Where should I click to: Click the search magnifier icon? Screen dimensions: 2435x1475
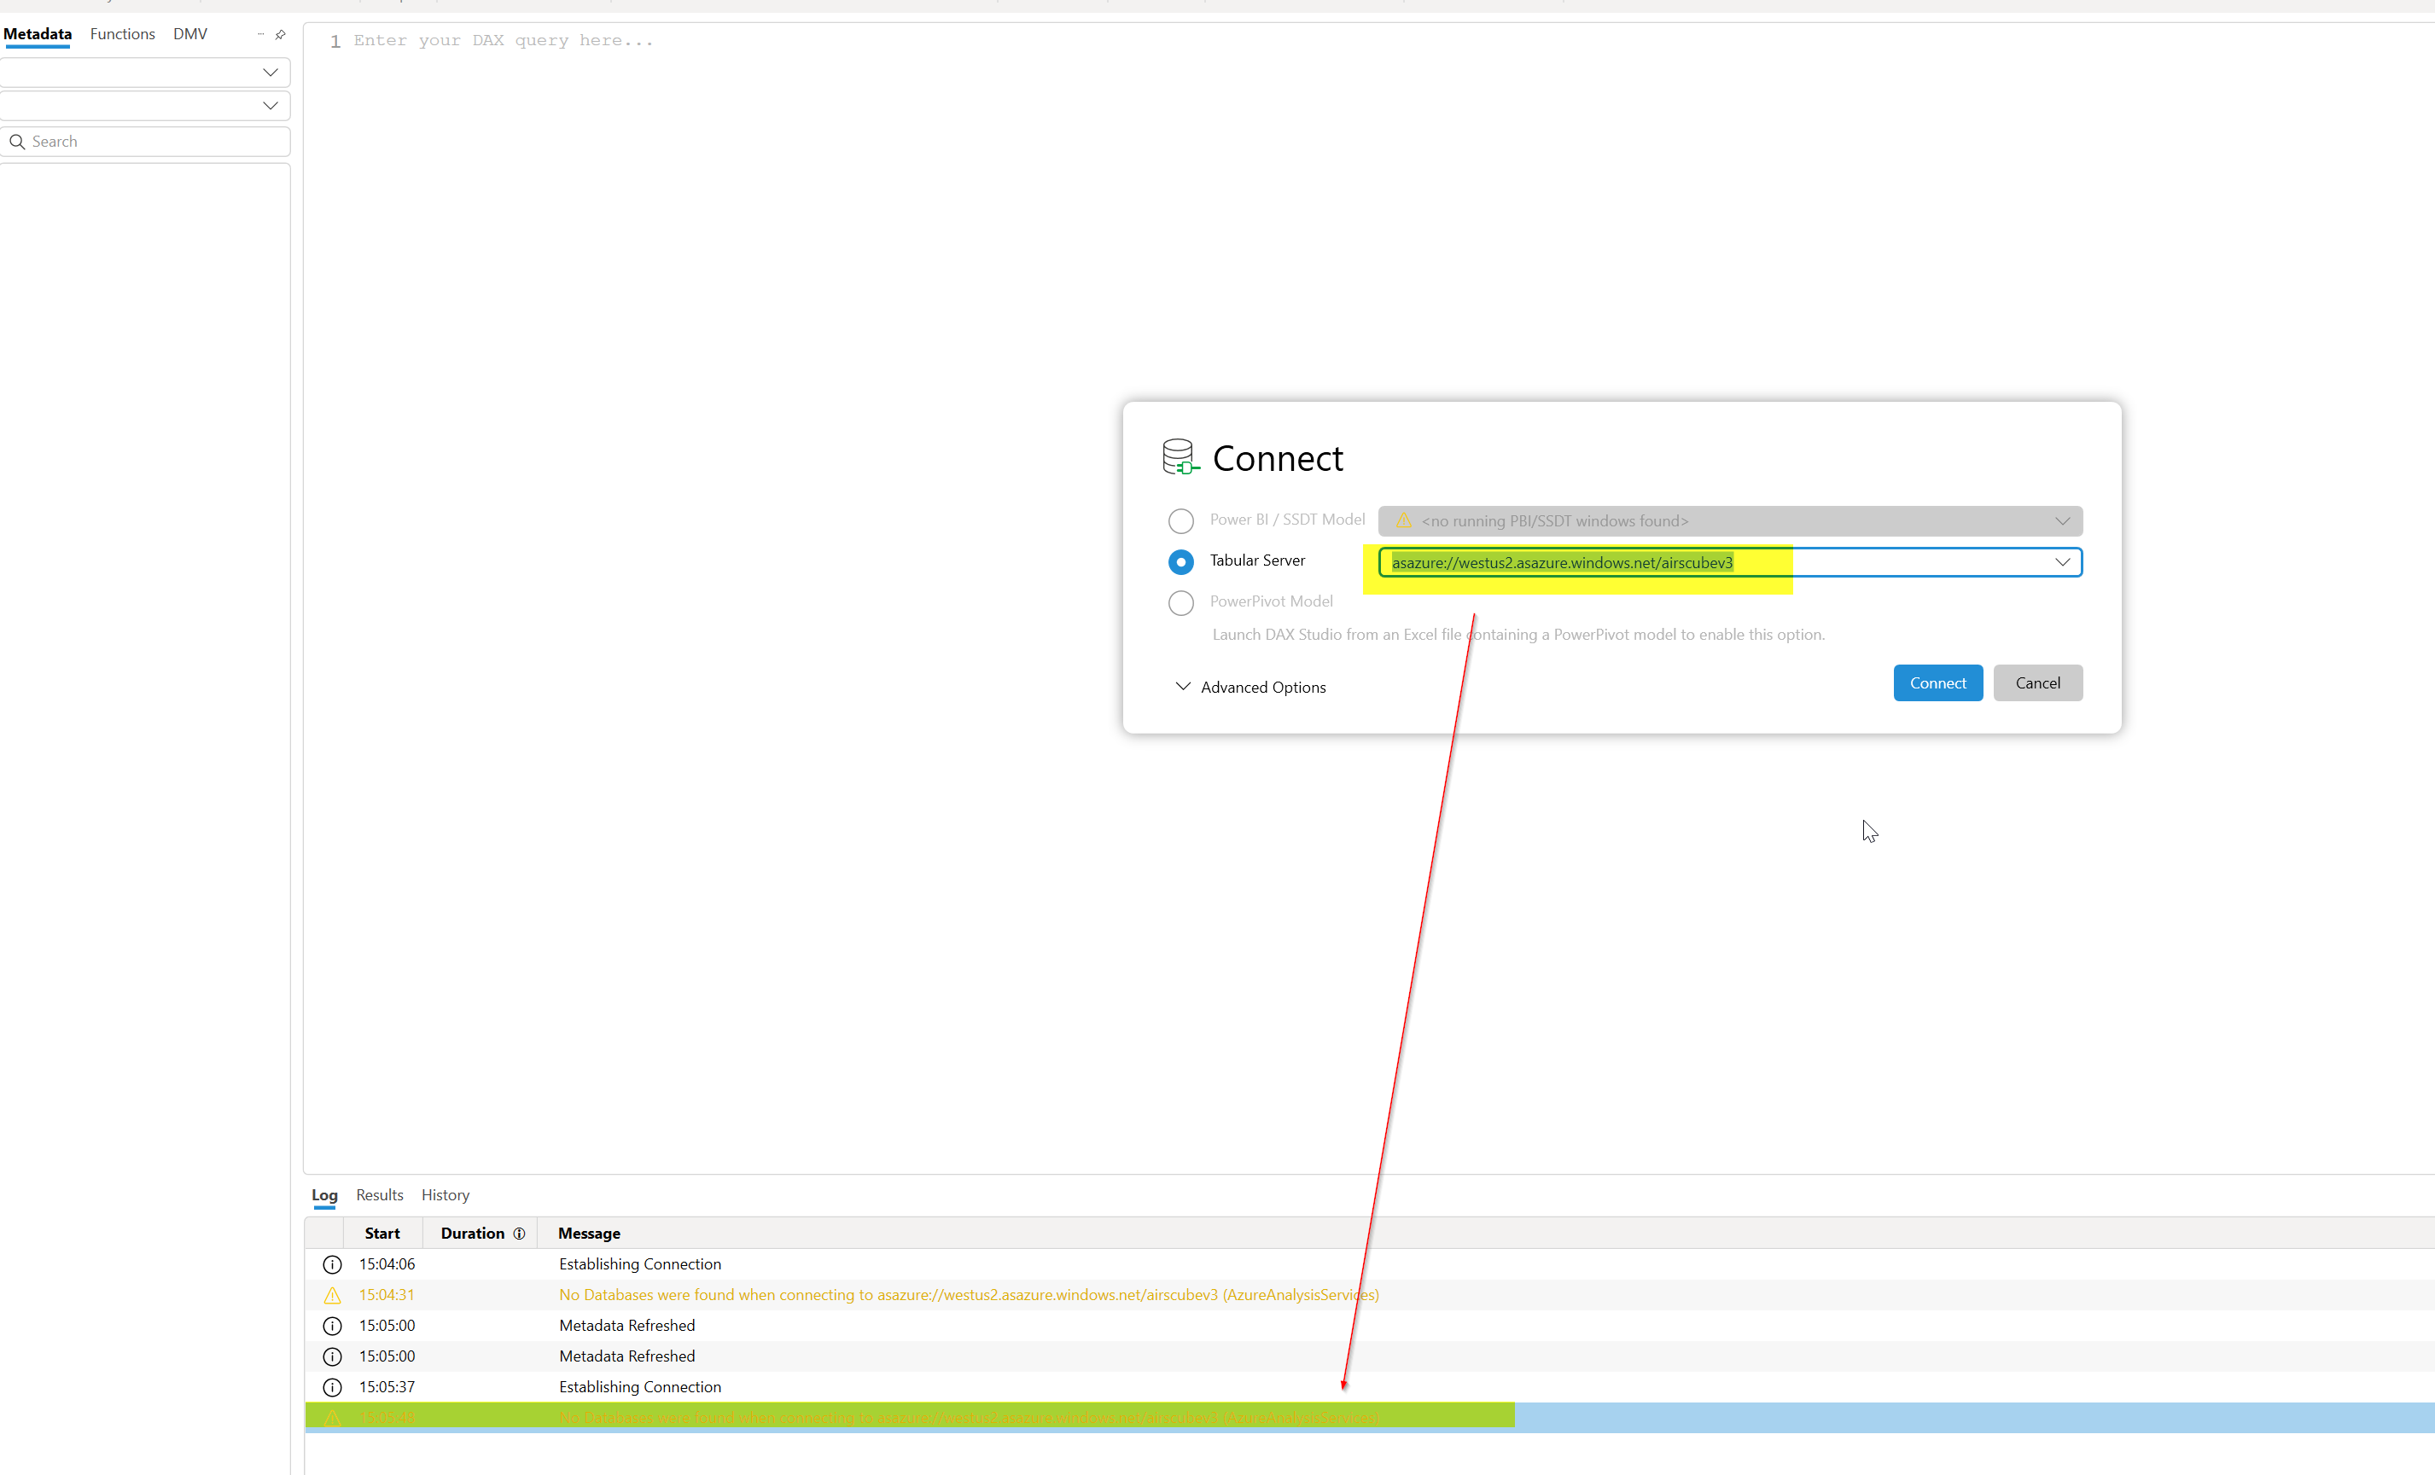(18, 142)
